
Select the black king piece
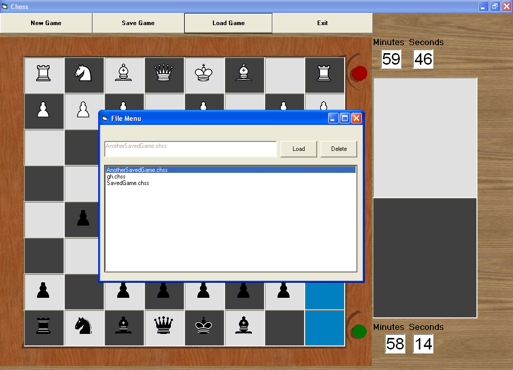204,327
